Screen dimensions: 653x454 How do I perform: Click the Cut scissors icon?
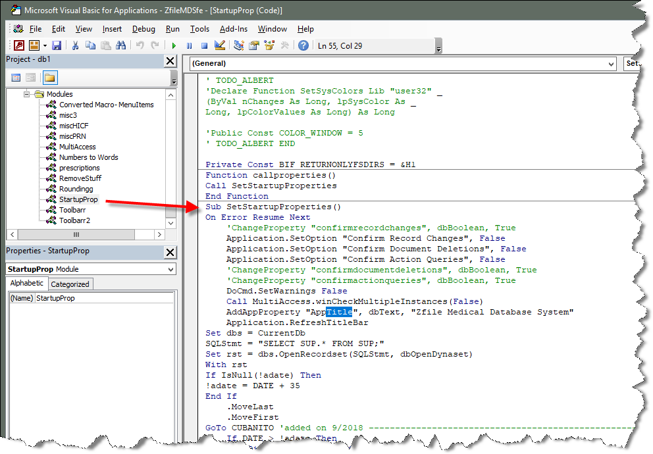[x=75, y=45]
